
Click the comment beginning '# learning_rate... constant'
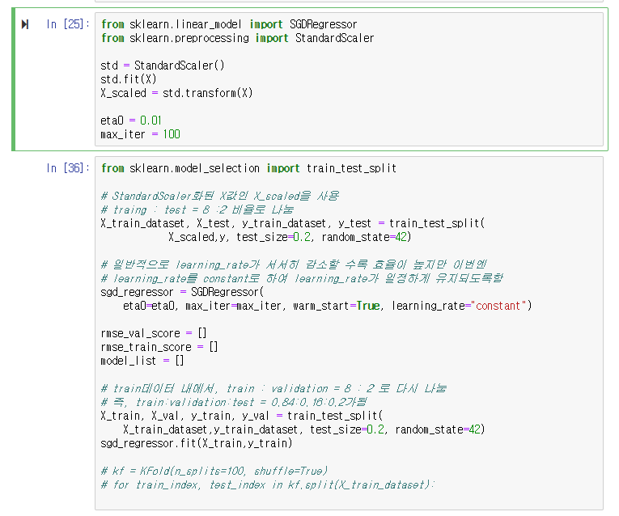(302, 278)
